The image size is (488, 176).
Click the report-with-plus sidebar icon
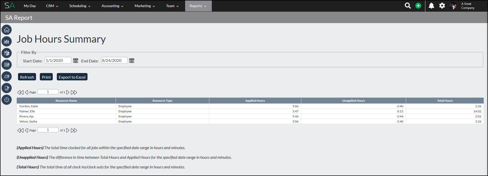[7, 88]
